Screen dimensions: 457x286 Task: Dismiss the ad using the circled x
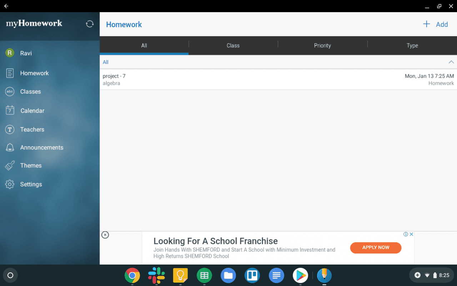point(105,235)
